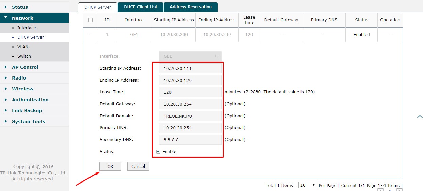Image resolution: width=423 pixels, height=191 pixels.
Task: Open the Interface GE1 dropdown
Action: point(190,56)
